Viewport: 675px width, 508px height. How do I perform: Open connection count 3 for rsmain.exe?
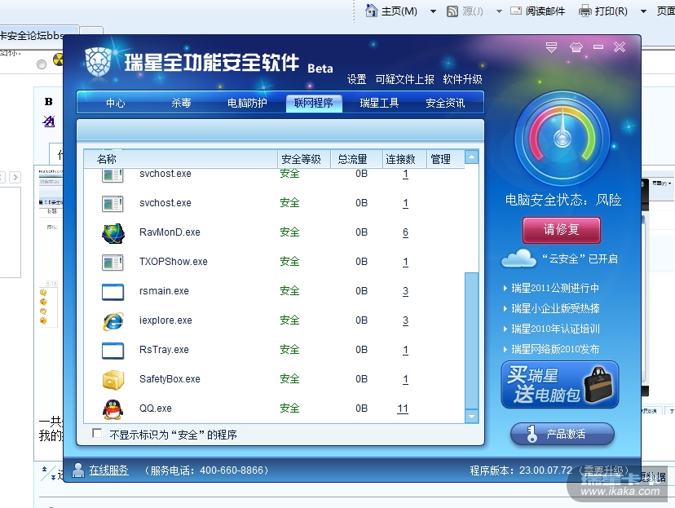pyautogui.click(x=405, y=291)
